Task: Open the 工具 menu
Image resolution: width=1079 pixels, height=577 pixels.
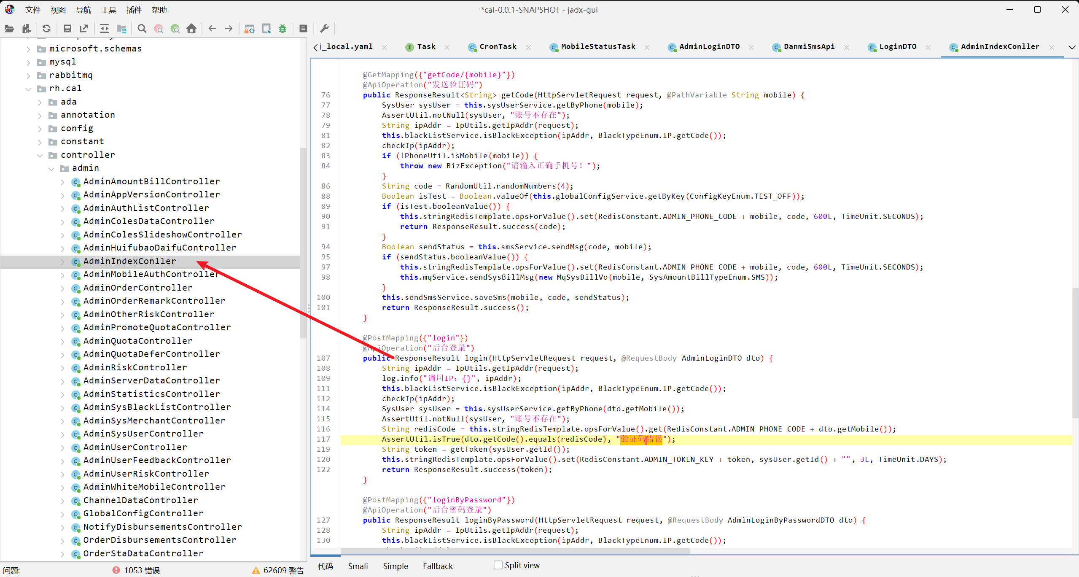Action: (x=108, y=10)
